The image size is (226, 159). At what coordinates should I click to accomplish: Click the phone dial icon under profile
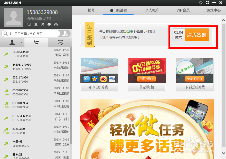(x=29, y=25)
